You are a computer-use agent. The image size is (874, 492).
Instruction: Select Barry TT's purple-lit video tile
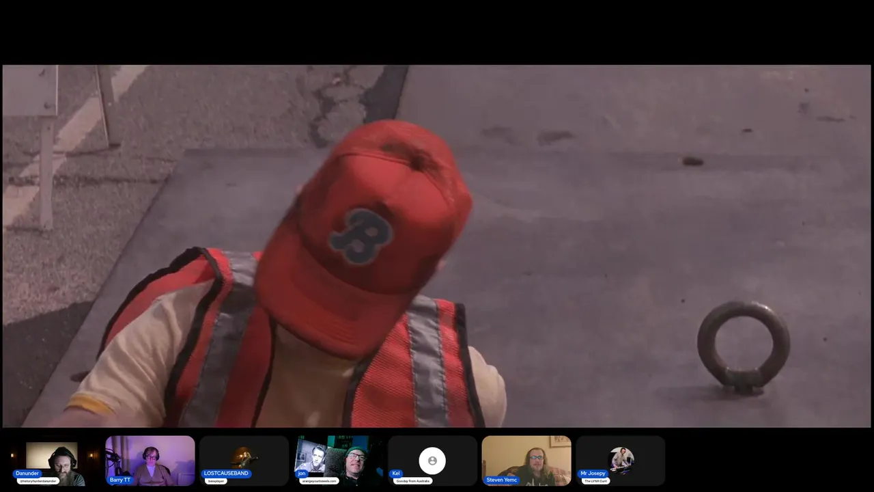(x=150, y=461)
